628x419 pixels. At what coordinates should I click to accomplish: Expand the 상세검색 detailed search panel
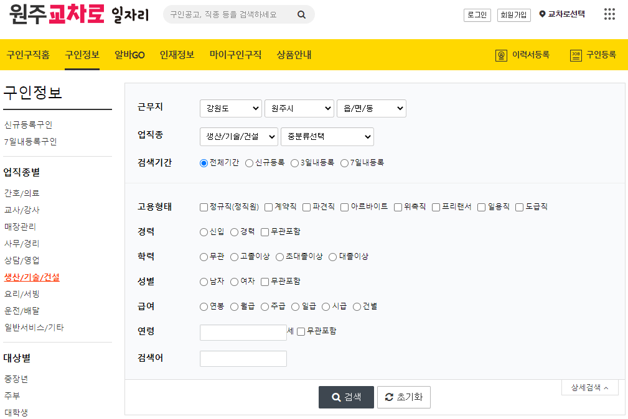tap(589, 387)
